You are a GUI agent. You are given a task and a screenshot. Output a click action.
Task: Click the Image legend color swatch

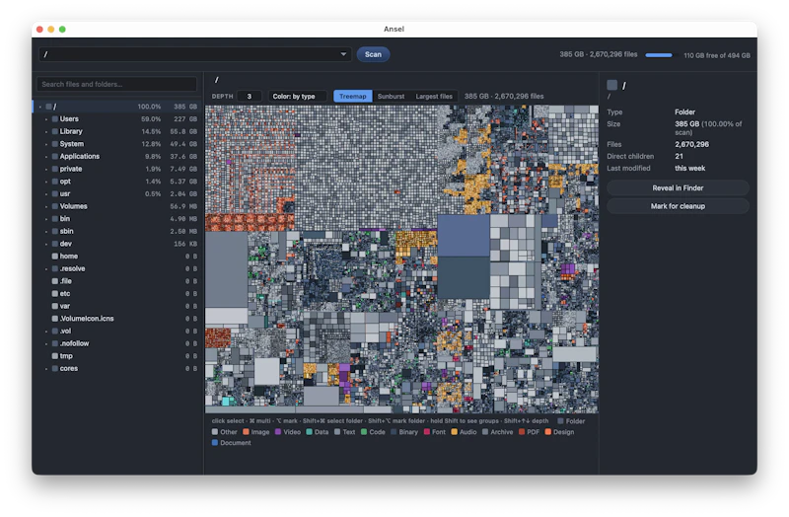click(x=246, y=432)
